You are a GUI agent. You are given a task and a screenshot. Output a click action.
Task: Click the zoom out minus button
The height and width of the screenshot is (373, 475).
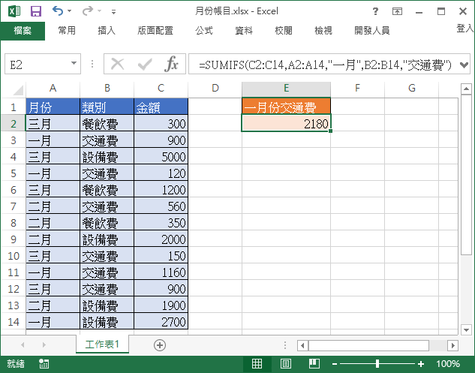(335, 364)
